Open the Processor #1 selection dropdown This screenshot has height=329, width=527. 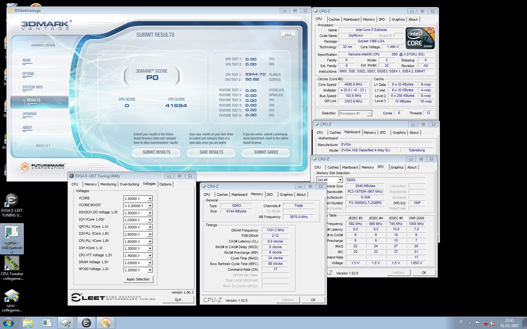pyautogui.click(x=370, y=113)
